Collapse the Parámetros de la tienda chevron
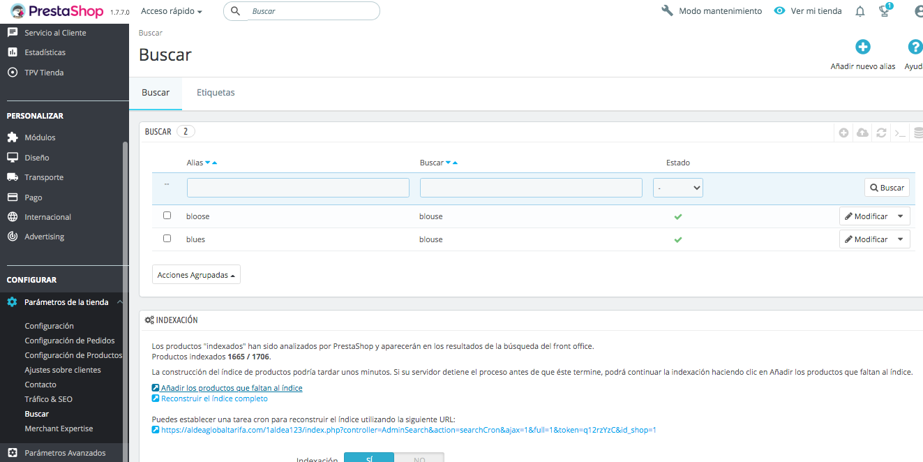Image resolution: width=923 pixels, height=462 pixels. [x=119, y=302]
